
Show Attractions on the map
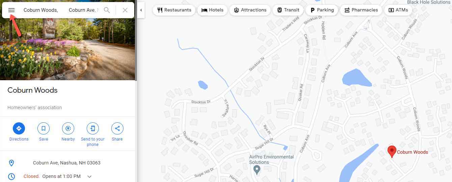[250, 10]
